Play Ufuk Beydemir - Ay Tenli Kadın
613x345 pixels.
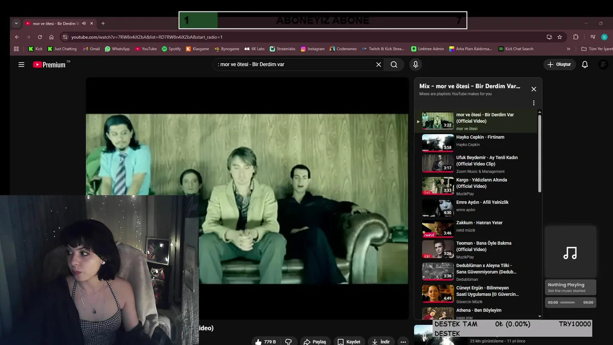(x=477, y=164)
